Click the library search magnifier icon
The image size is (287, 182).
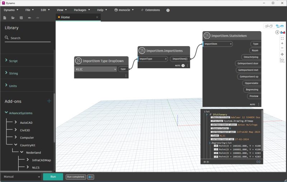[x=6, y=38]
